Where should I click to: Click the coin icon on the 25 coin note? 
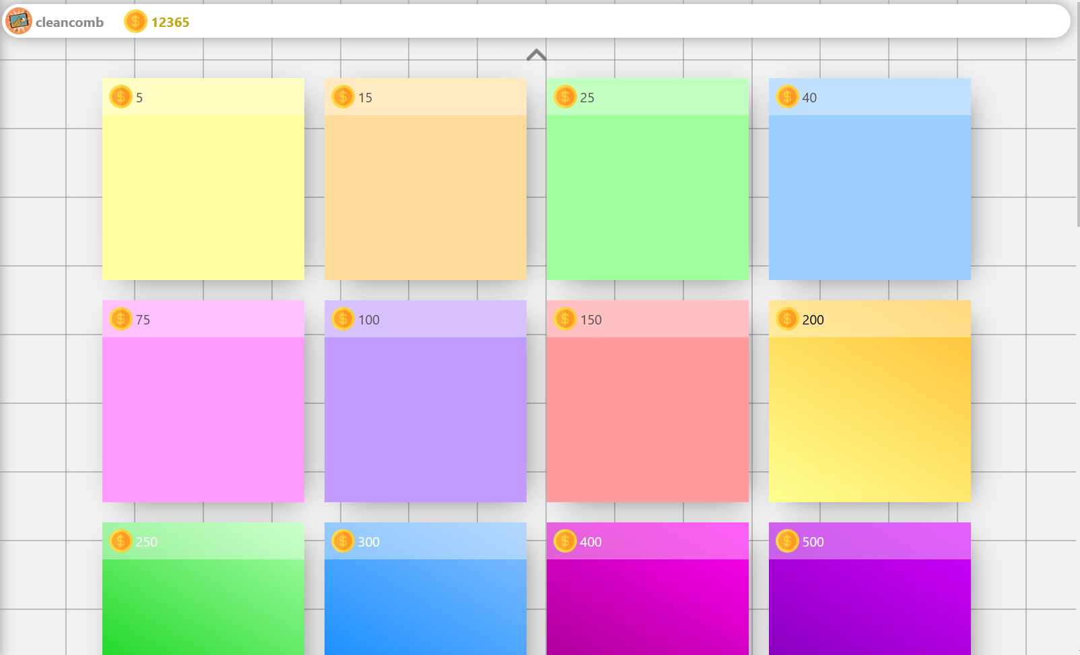click(x=565, y=97)
